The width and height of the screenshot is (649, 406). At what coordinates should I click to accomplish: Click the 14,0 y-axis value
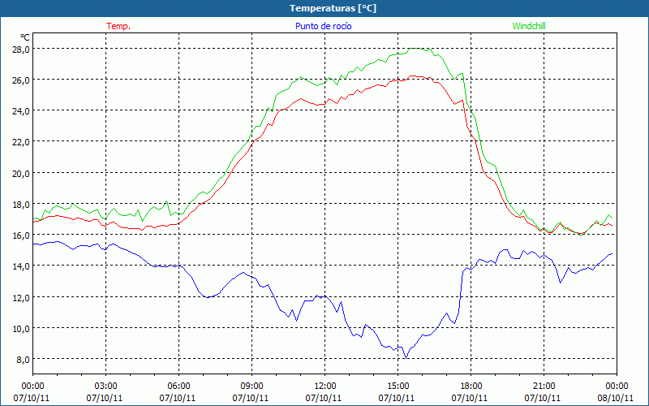20,266
